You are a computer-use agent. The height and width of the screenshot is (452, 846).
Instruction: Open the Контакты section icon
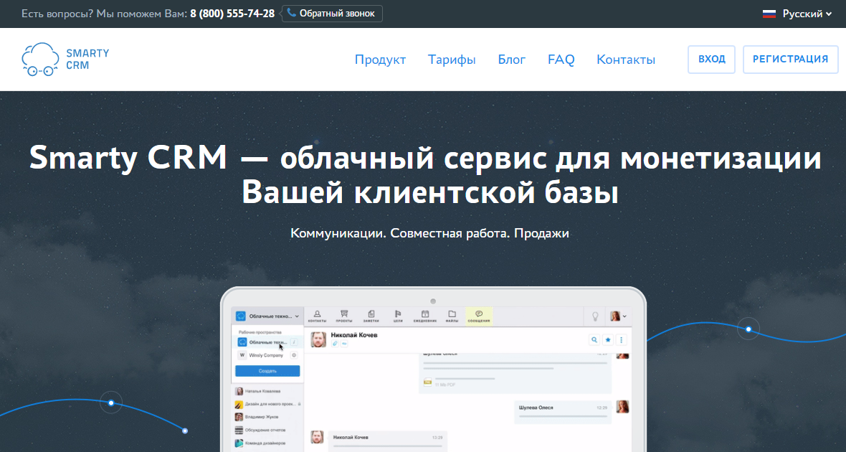coord(317,312)
